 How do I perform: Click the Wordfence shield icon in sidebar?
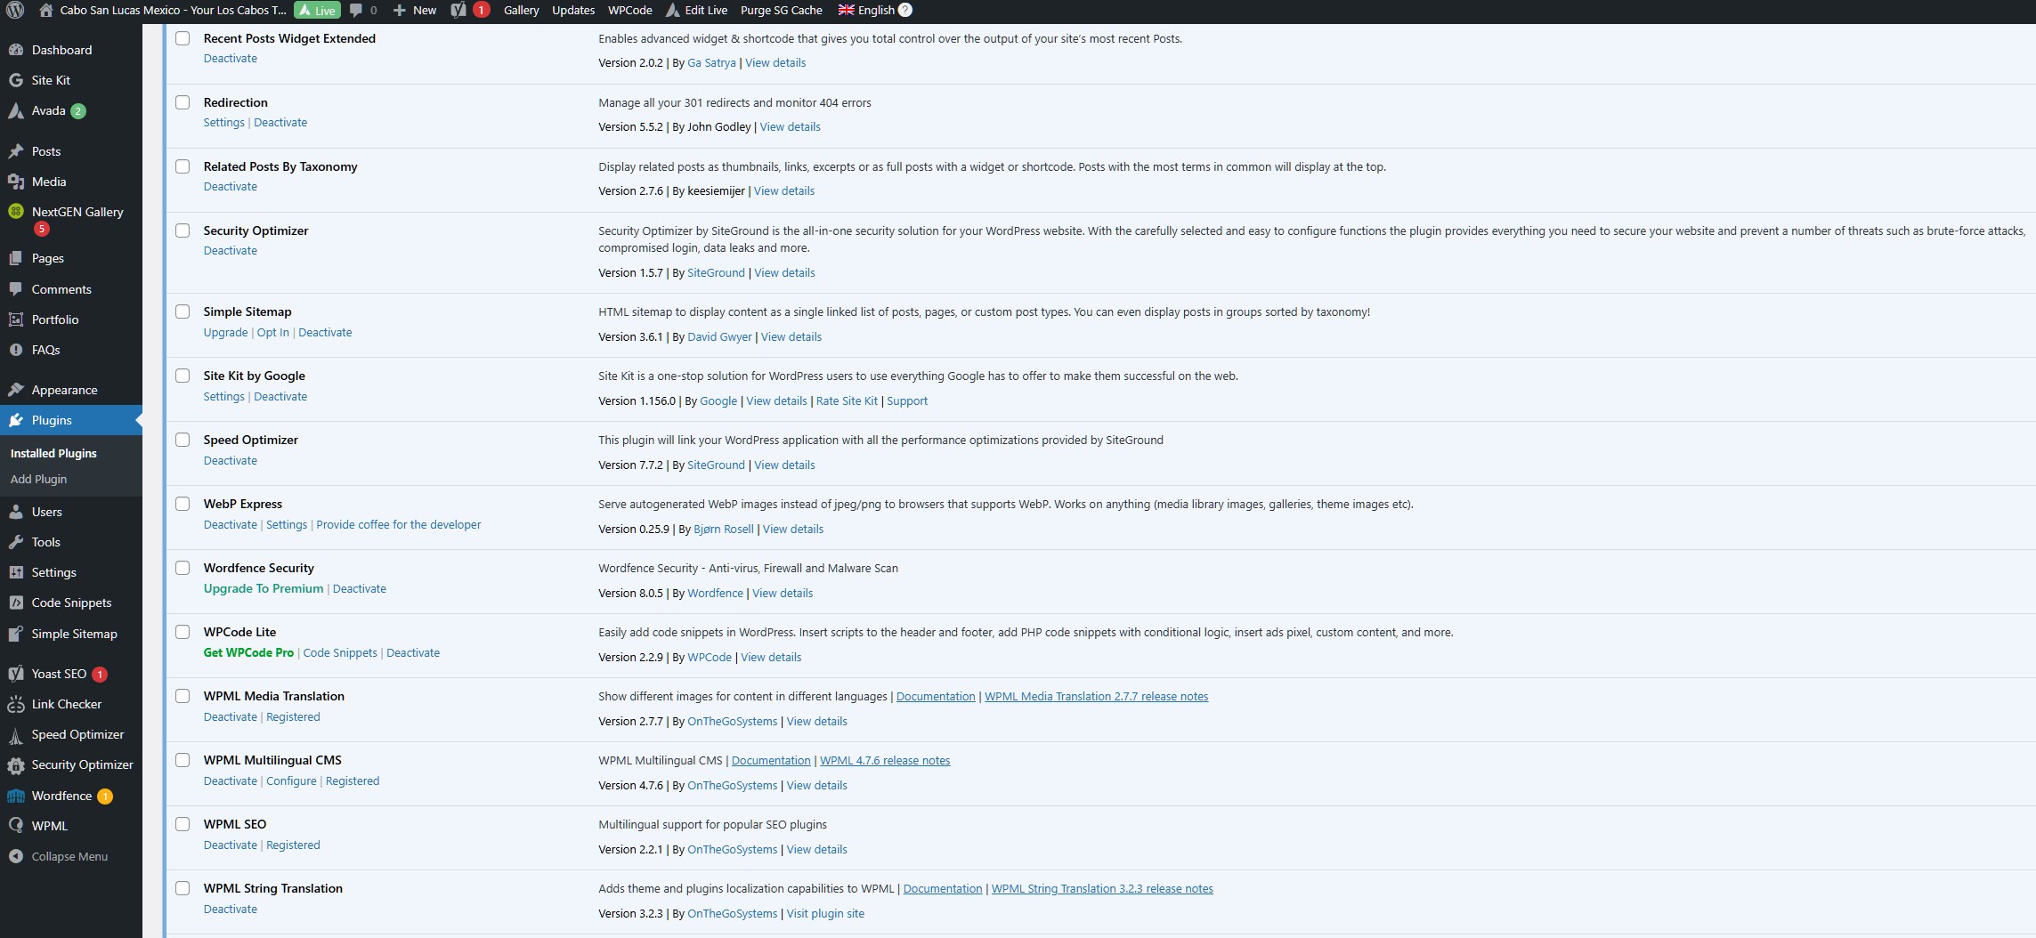coord(16,796)
